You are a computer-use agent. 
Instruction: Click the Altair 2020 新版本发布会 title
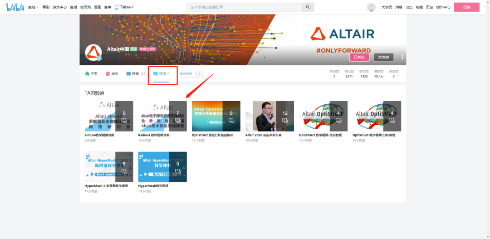pos(264,135)
